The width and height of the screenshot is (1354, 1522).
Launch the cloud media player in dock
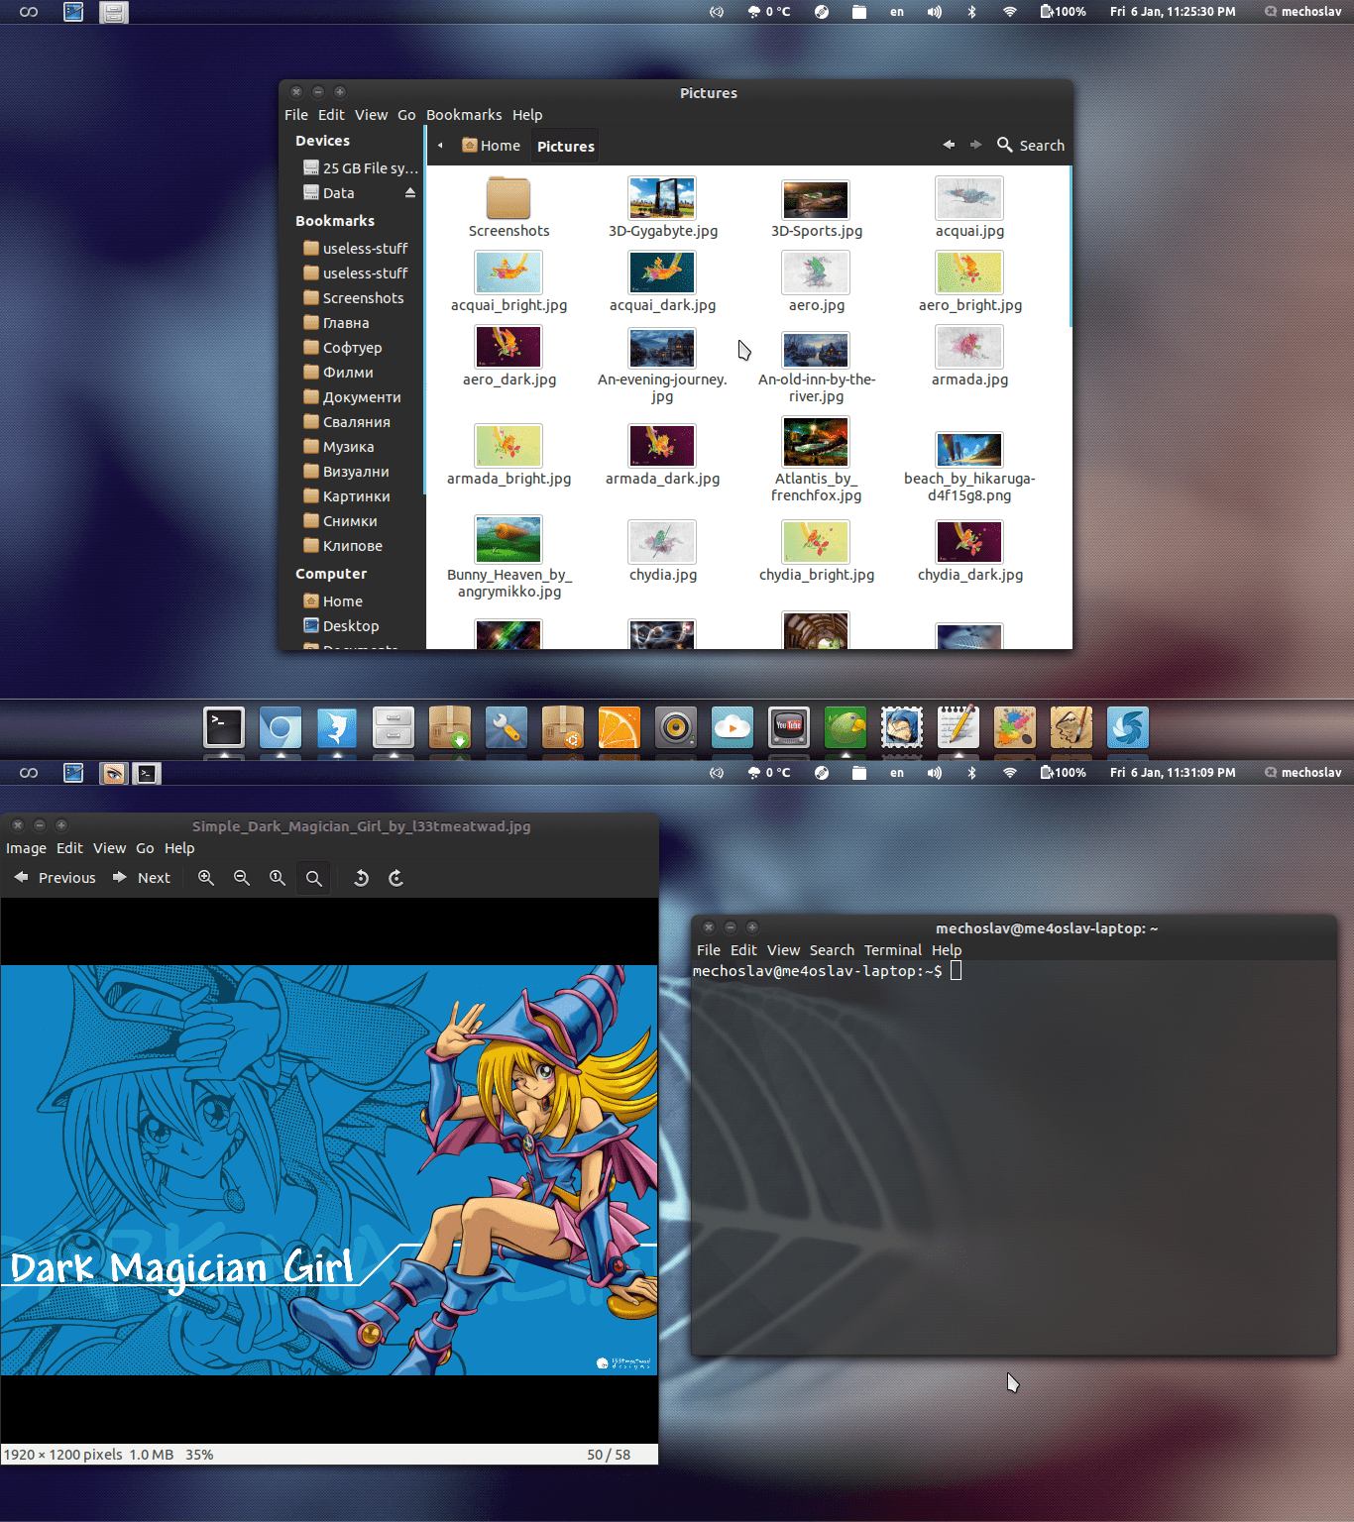[733, 727]
